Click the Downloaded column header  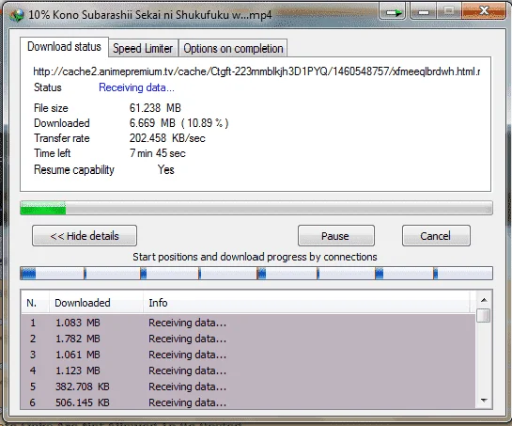click(x=97, y=303)
